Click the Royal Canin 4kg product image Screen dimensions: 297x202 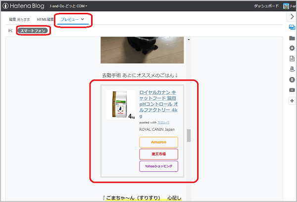pyautogui.click(x=120, y=105)
